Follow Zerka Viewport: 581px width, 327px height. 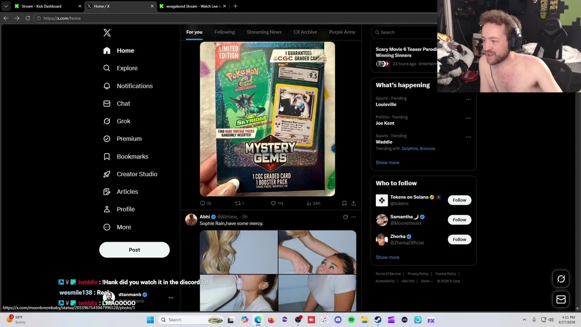[x=459, y=239]
